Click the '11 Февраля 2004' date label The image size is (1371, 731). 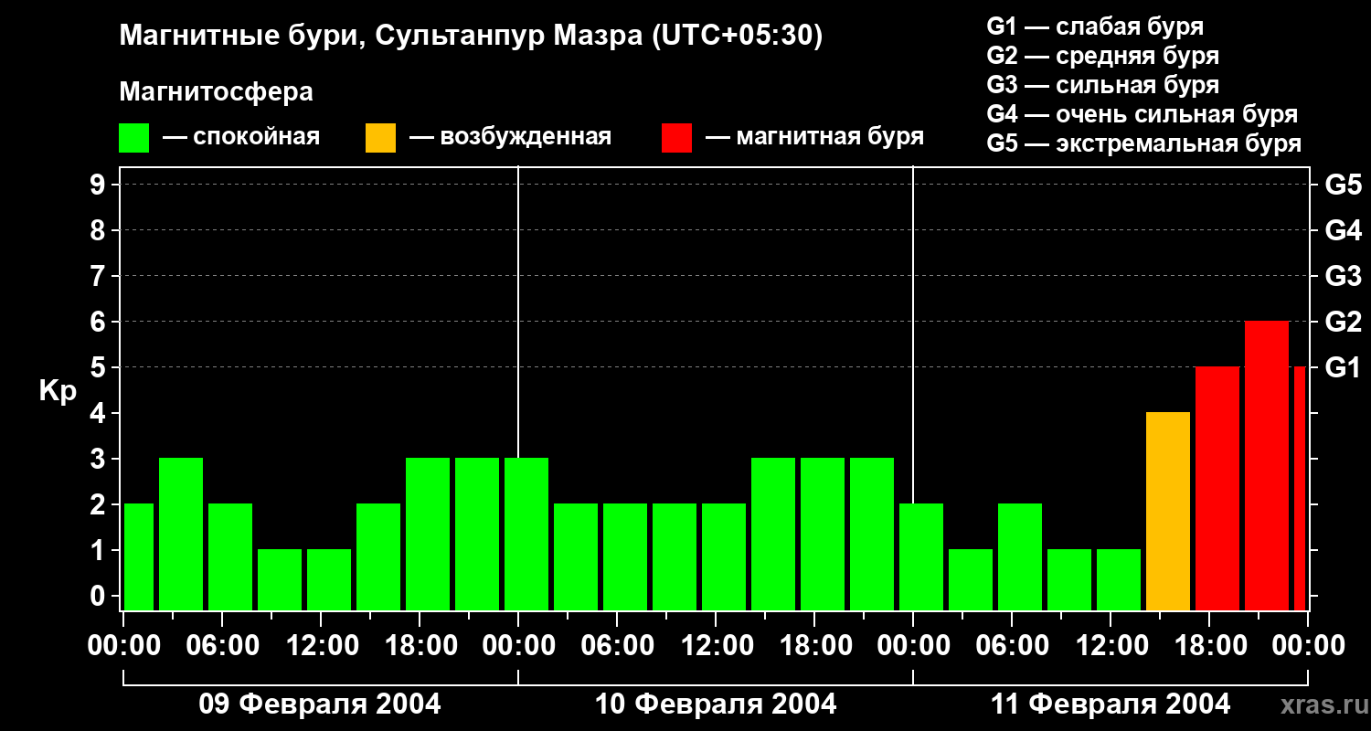click(1111, 704)
